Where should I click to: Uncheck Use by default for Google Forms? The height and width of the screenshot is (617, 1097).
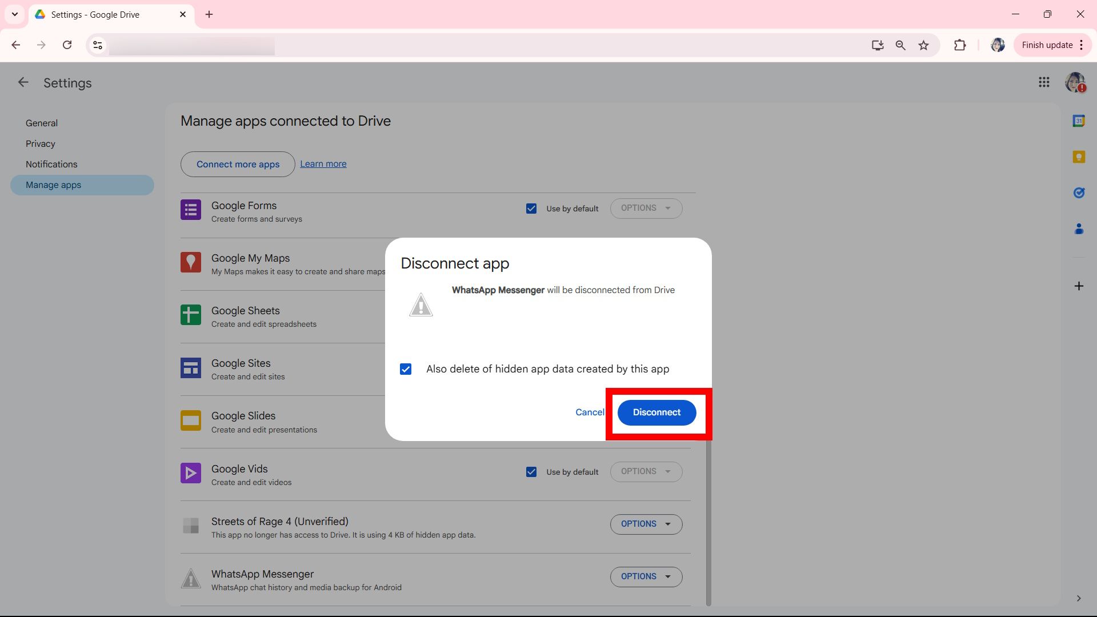pyautogui.click(x=531, y=208)
